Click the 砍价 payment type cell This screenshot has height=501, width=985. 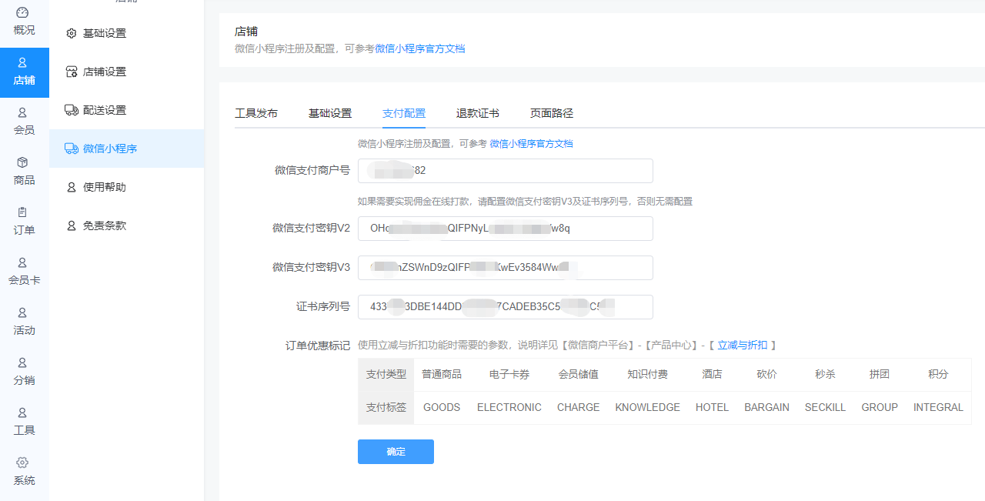tap(766, 375)
